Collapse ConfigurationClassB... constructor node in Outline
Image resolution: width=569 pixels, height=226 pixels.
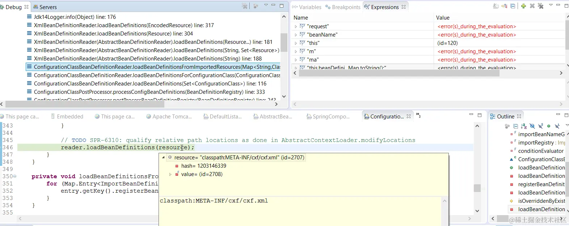coord(511,159)
